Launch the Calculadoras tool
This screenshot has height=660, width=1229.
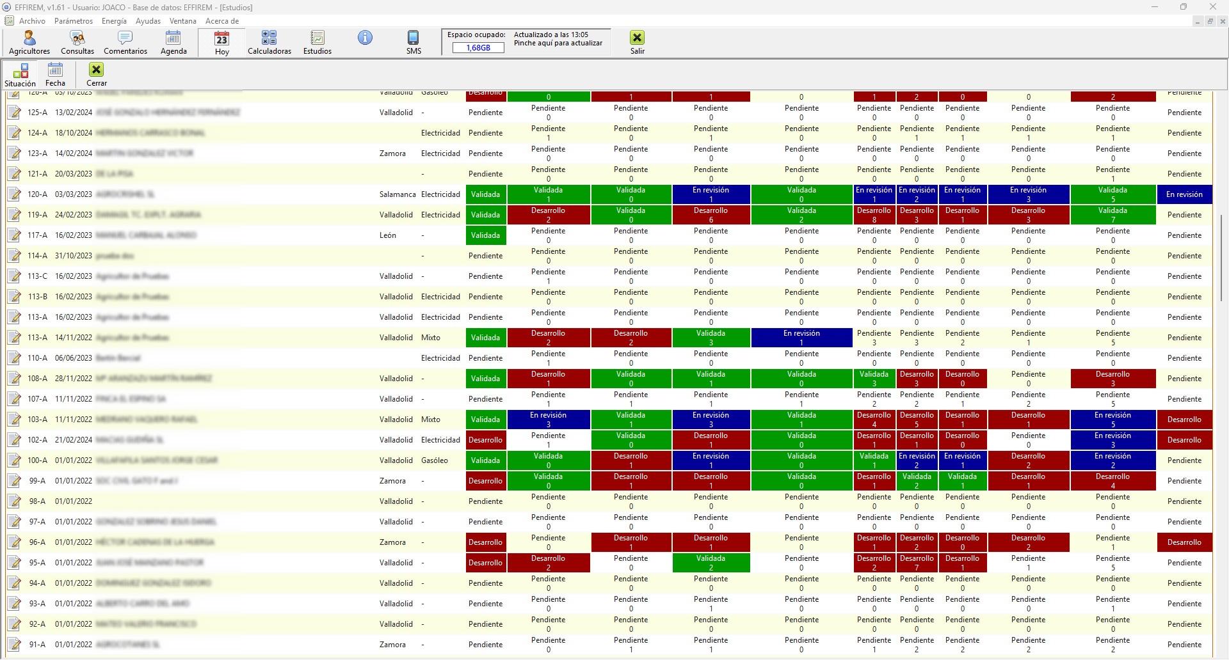pos(269,42)
